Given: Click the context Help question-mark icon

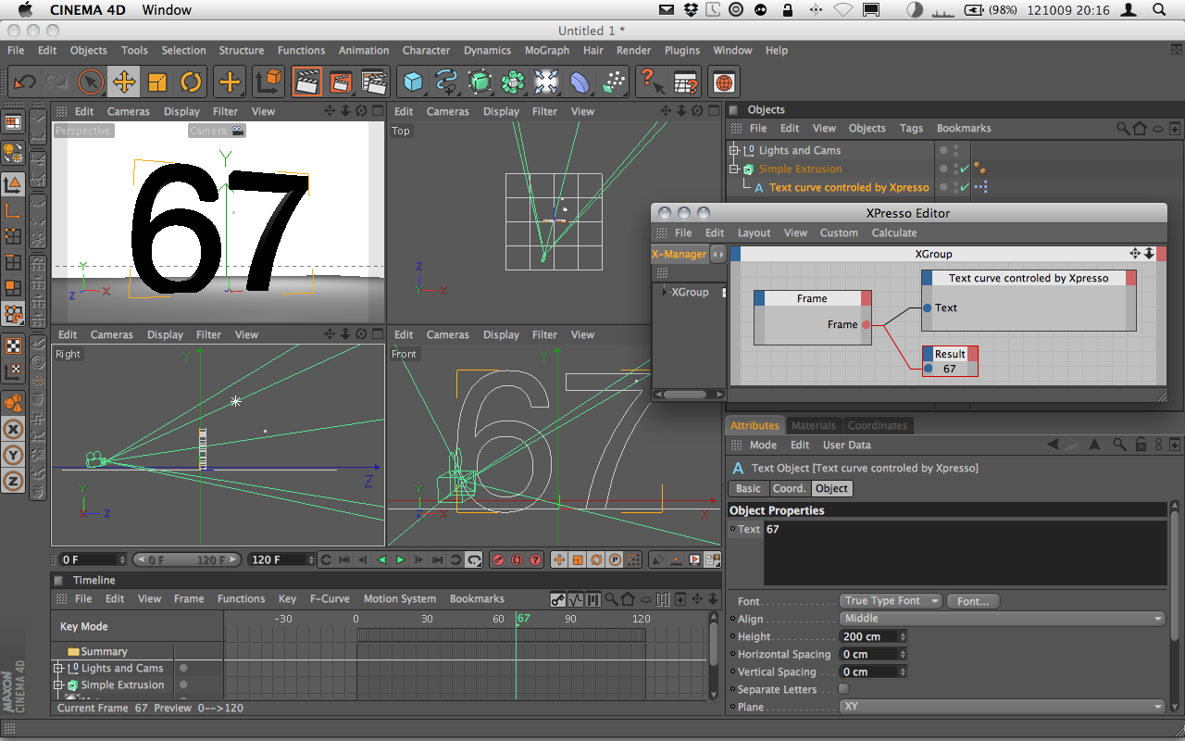Looking at the screenshot, I should point(652,82).
